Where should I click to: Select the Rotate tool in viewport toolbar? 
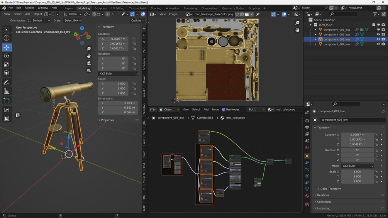point(7,56)
